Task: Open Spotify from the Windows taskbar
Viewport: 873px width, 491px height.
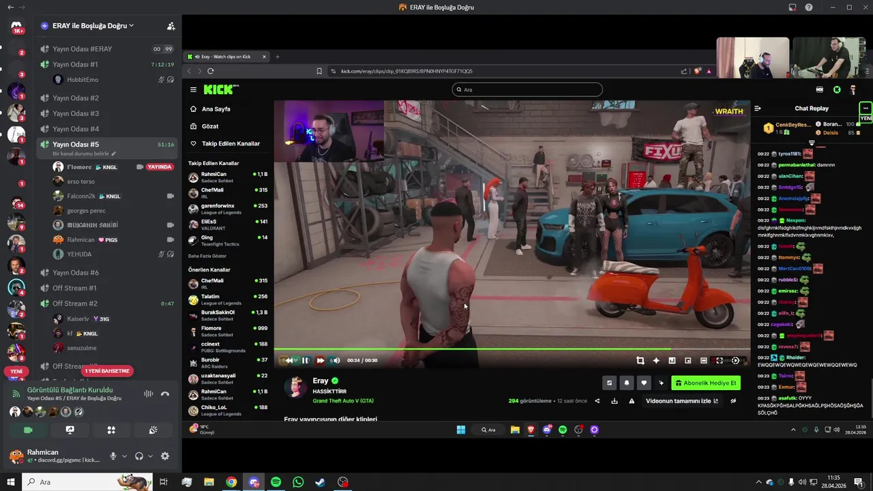Action: point(276,482)
